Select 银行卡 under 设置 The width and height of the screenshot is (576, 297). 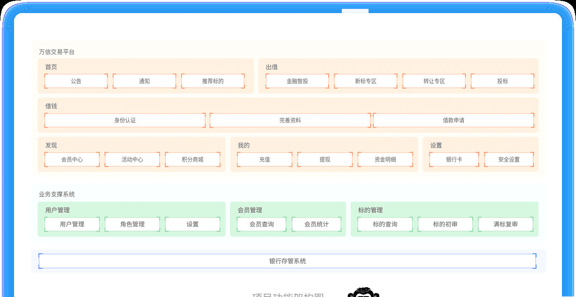[x=452, y=159]
